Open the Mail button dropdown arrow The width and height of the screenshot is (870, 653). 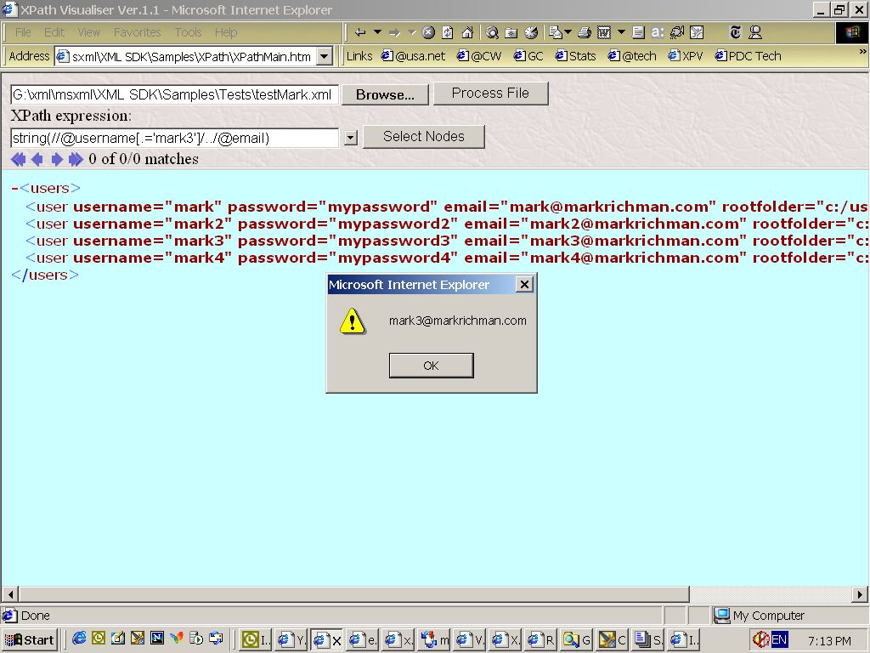coord(568,32)
